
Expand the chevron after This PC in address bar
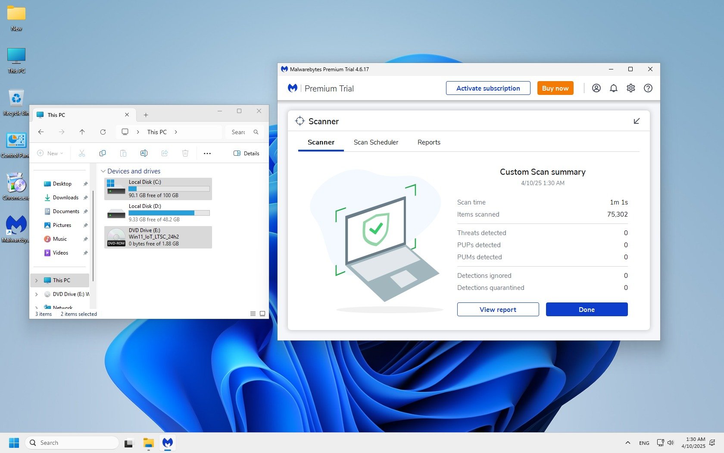176,132
